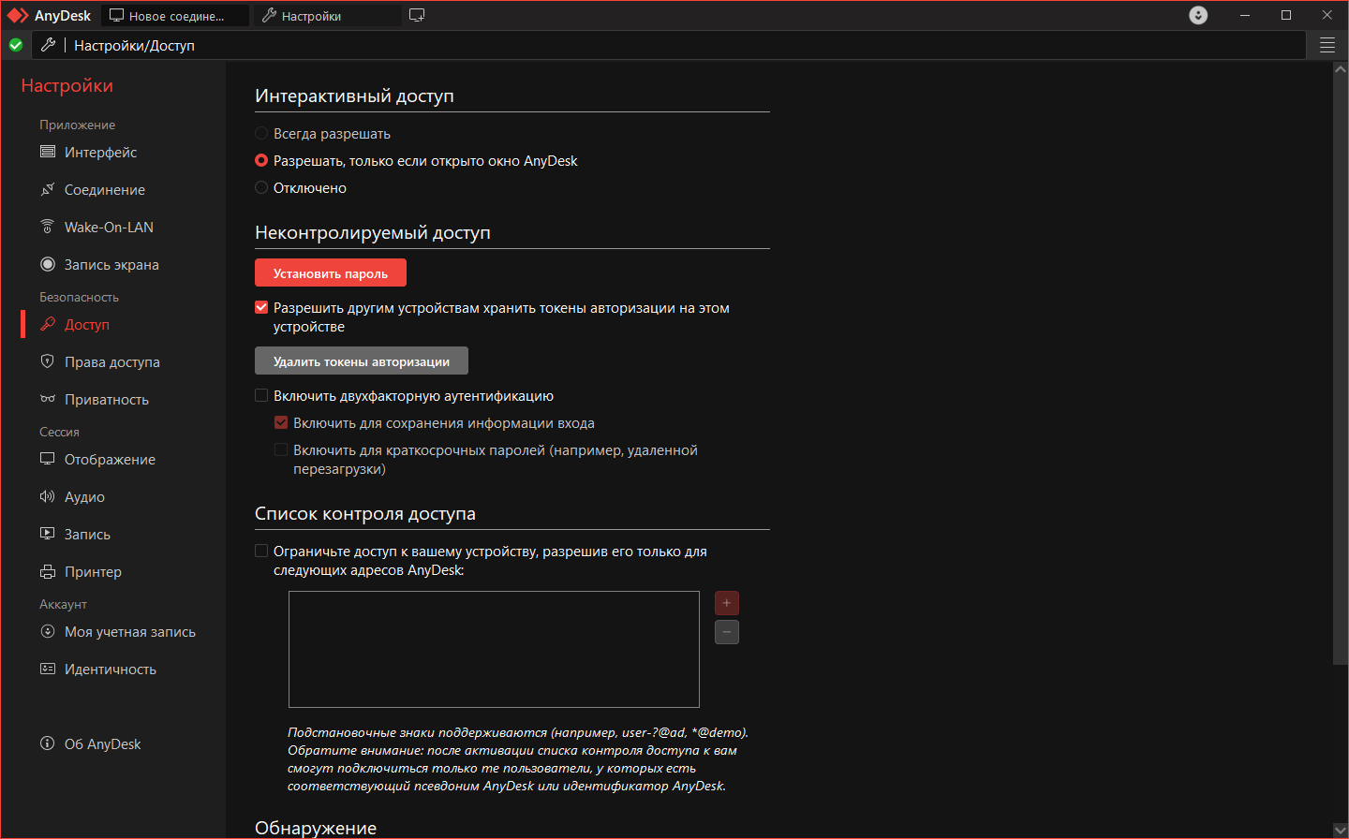Enable Ограничьте доступ к устройству checkbox
Image resolution: width=1349 pixels, height=839 pixels.
point(261,551)
